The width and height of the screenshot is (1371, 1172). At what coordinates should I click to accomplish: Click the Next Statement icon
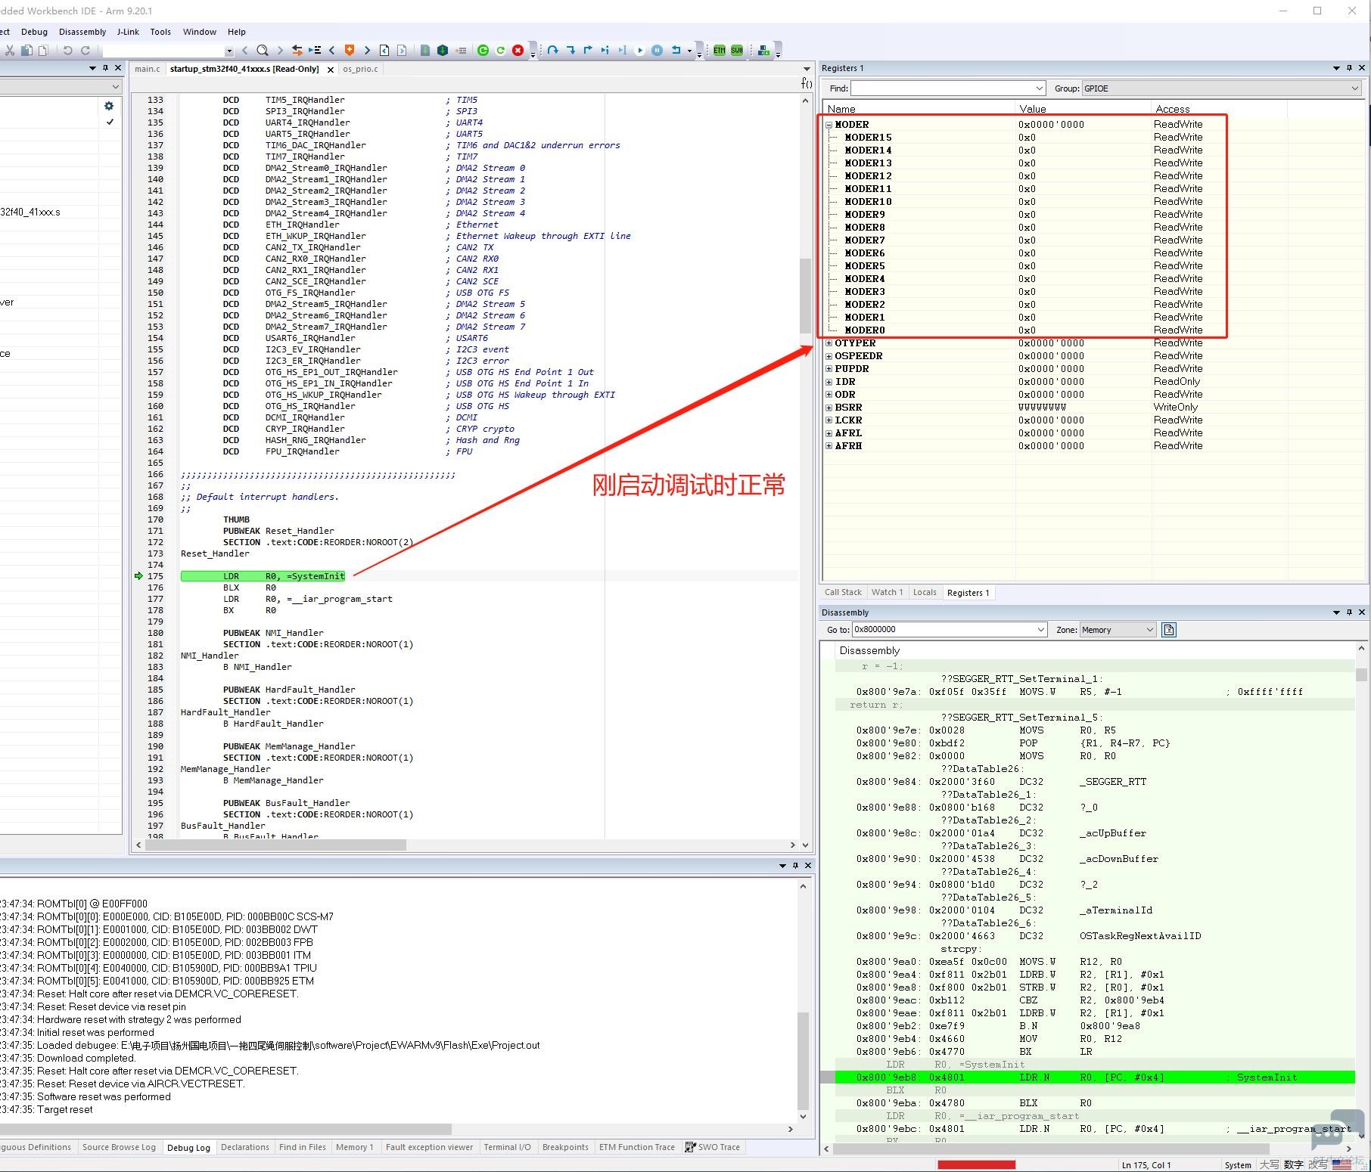[x=605, y=50]
